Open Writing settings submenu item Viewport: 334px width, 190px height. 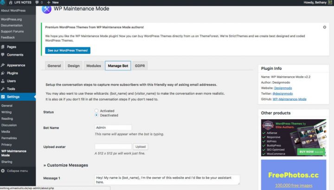click(x=6, y=112)
